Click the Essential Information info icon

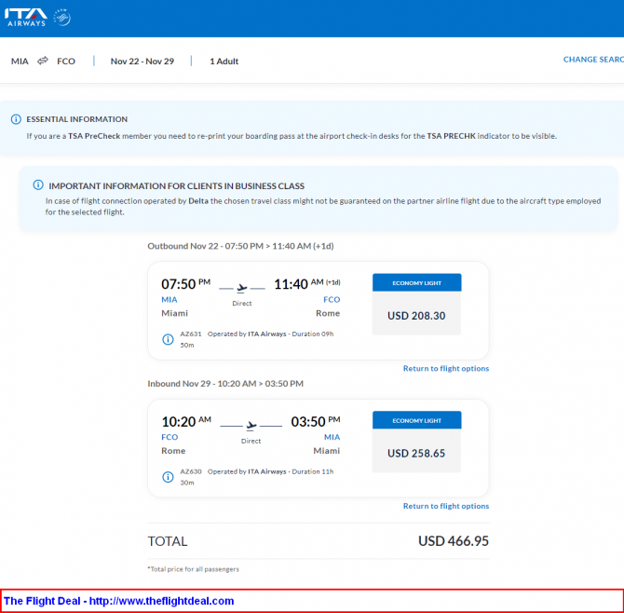pos(16,119)
